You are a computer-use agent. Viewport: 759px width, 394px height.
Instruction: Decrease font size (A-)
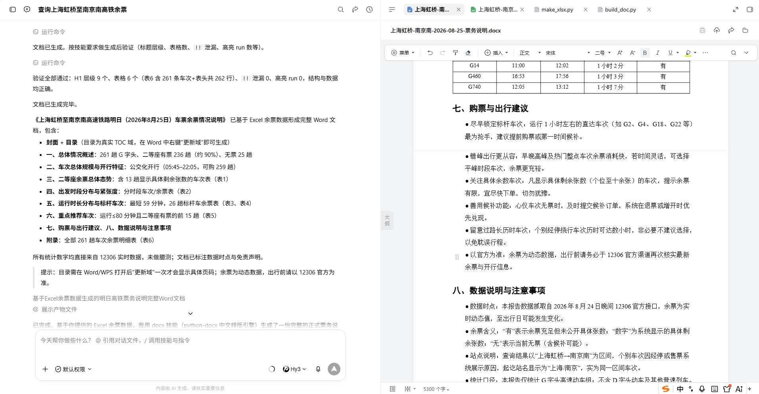(x=632, y=53)
